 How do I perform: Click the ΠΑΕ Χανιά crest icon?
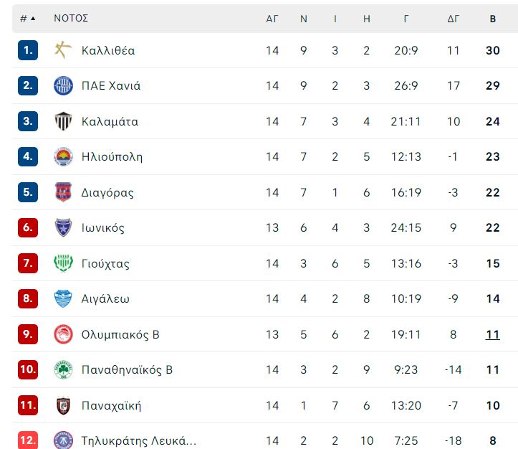pyautogui.click(x=63, y=85)
